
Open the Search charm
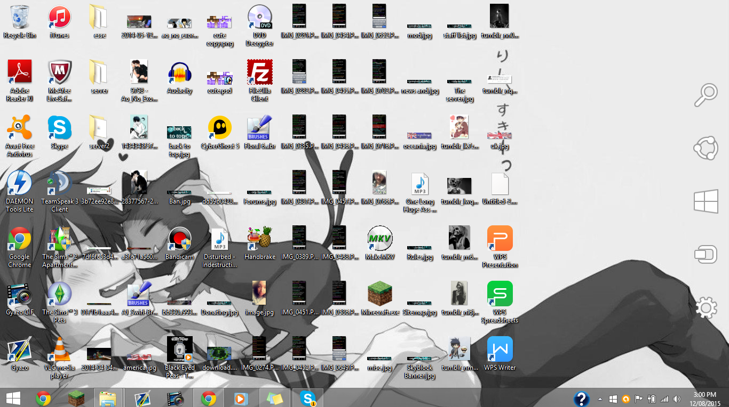point(706,95)
